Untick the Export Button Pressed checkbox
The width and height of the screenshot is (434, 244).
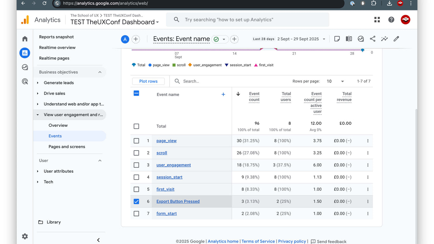[136, 201]
